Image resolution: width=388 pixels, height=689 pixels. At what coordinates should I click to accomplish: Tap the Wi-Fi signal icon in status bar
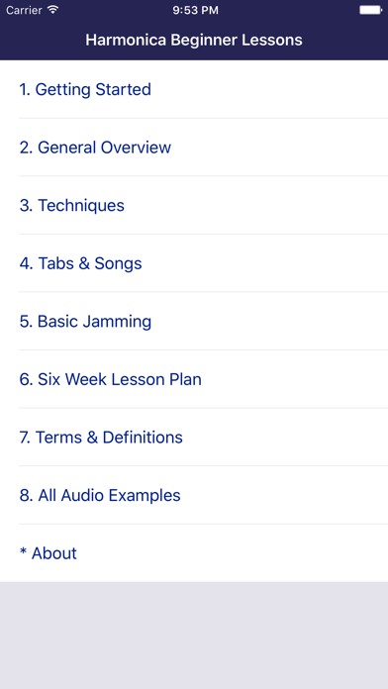click(53, 10)
